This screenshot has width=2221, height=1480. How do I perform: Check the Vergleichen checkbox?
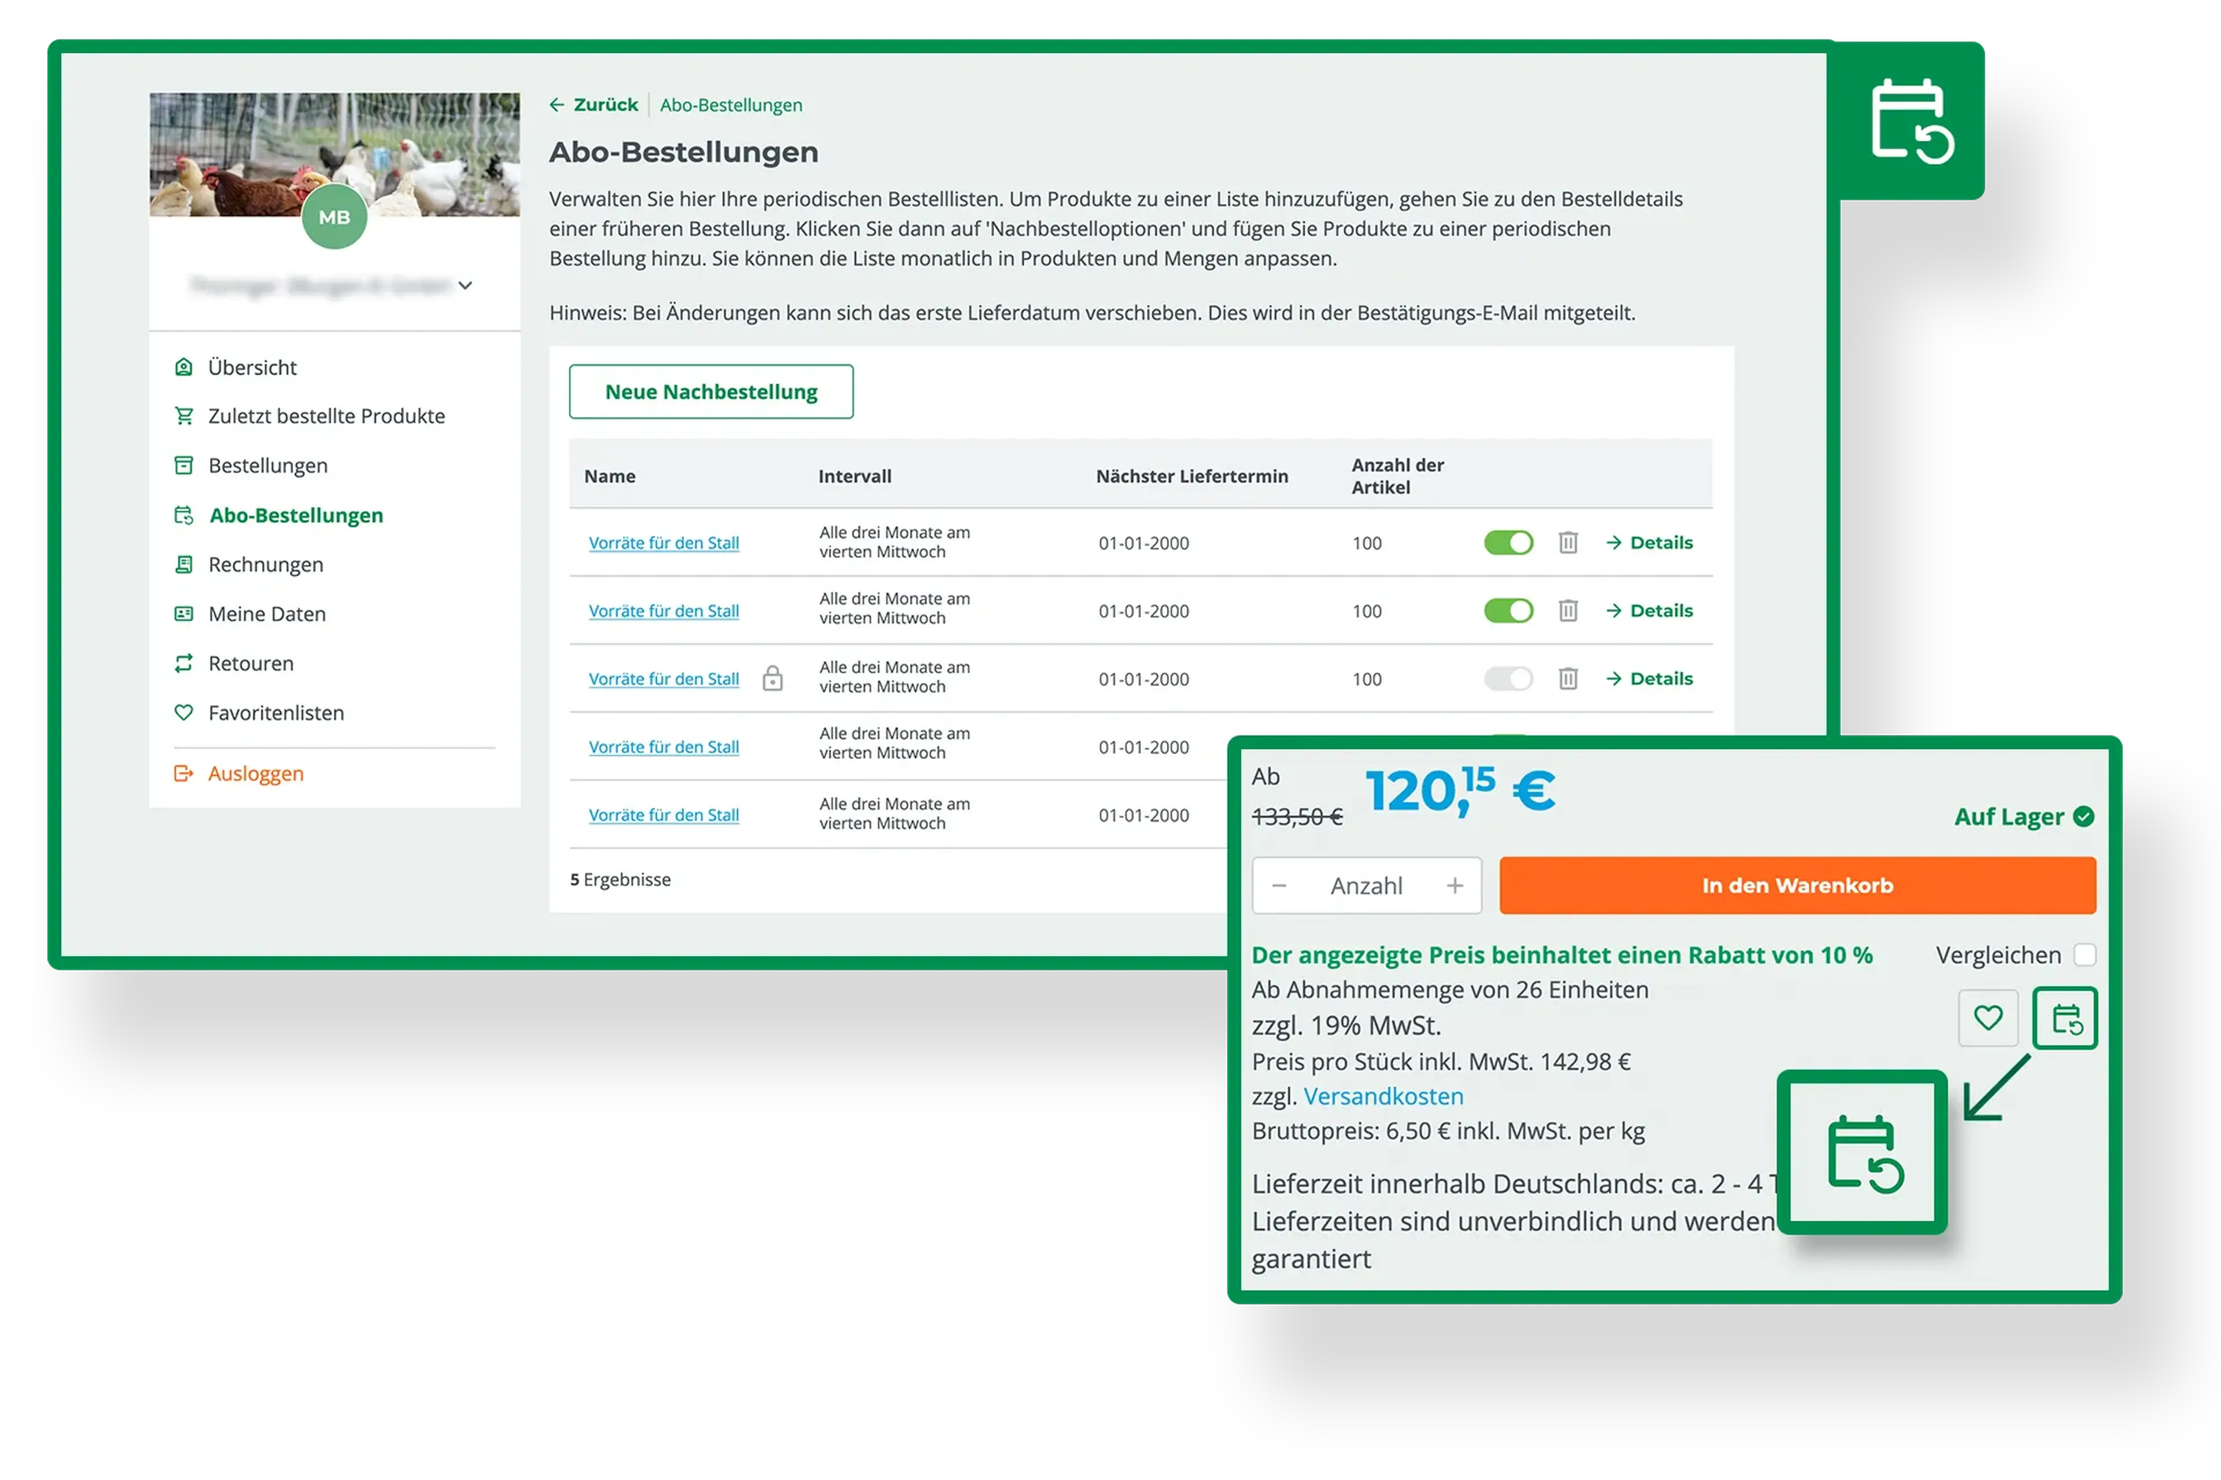point(2085,954)
